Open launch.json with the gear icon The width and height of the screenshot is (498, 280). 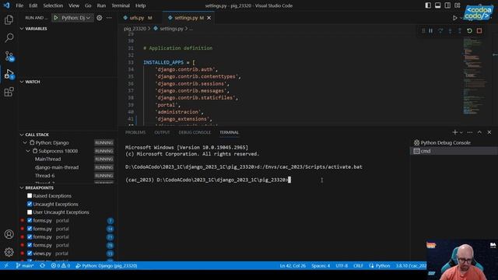[x=100, y=18]
